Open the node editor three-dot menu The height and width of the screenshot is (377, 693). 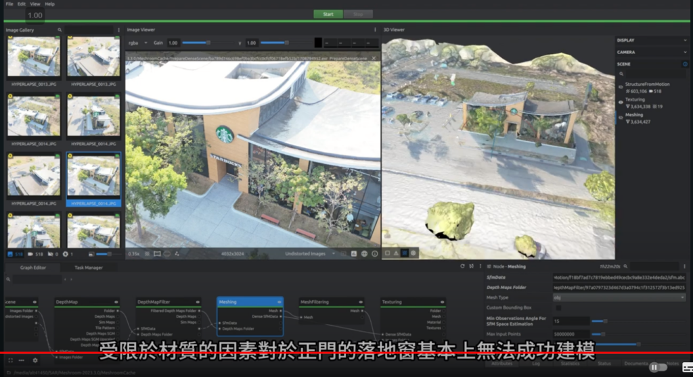coord(685,267)
